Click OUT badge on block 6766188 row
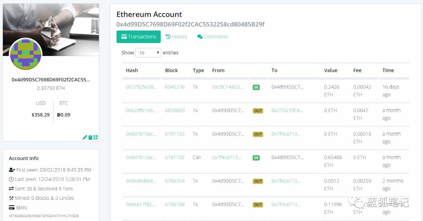 [x=258, y=205]
